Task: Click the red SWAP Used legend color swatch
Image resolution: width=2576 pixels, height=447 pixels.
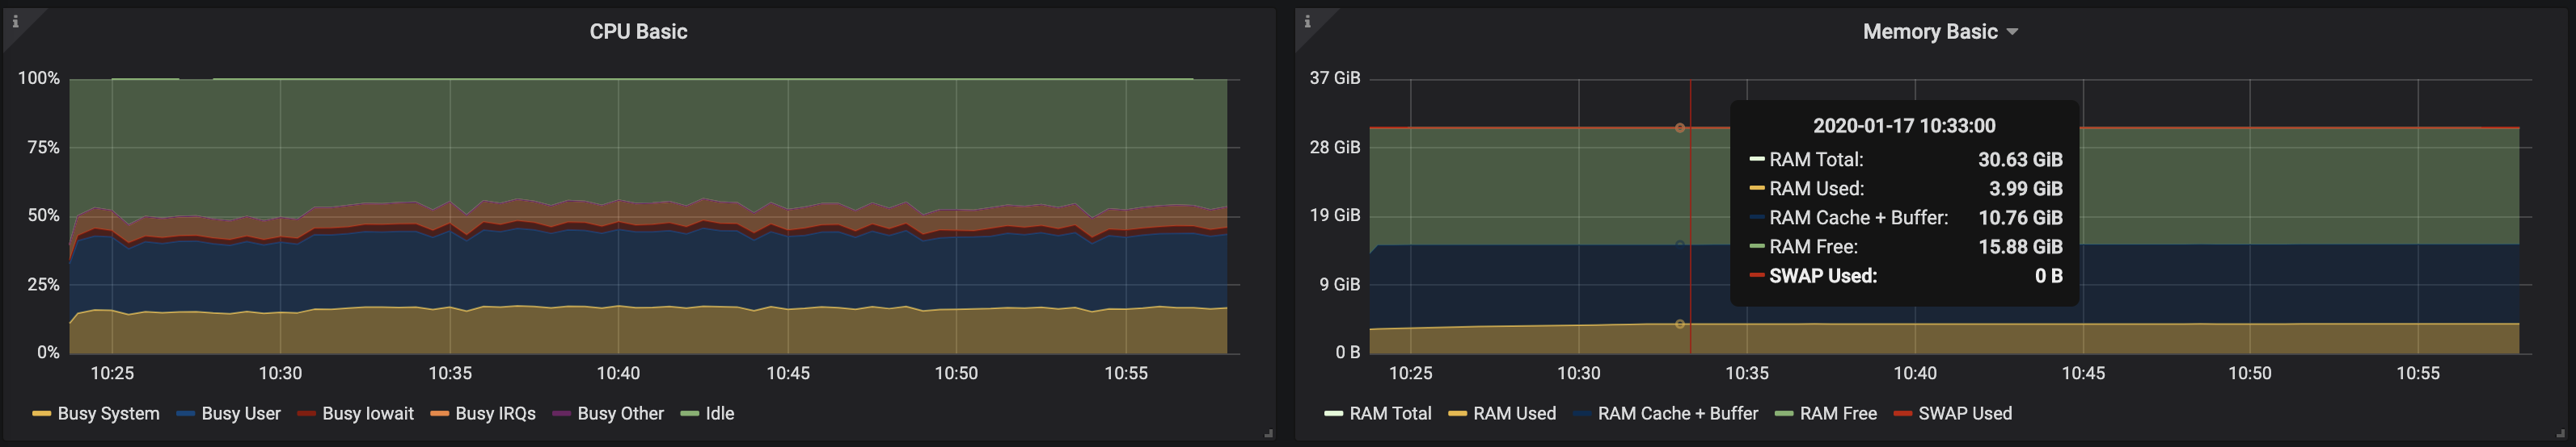Action: coord(1903,414)
